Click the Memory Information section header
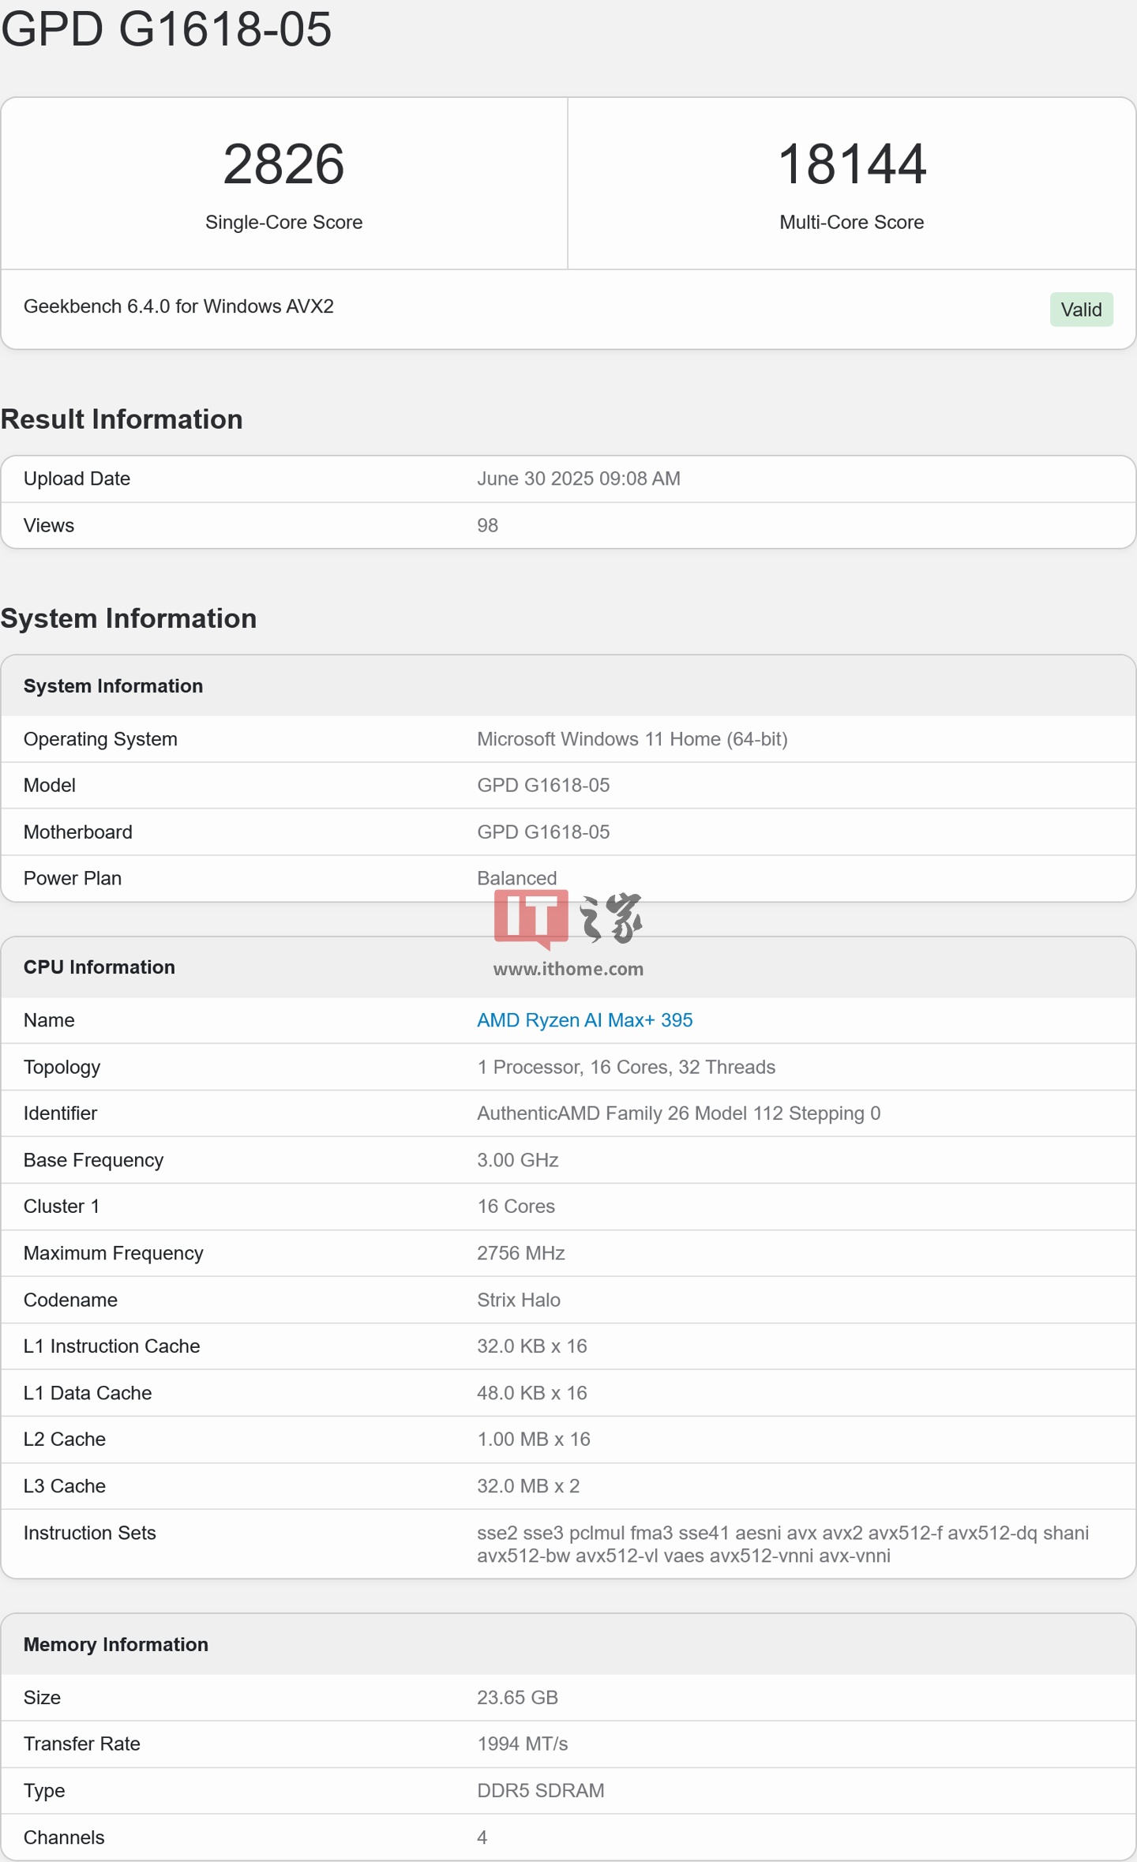This screenshot has height=1862, width=1137. (116, 1644)
